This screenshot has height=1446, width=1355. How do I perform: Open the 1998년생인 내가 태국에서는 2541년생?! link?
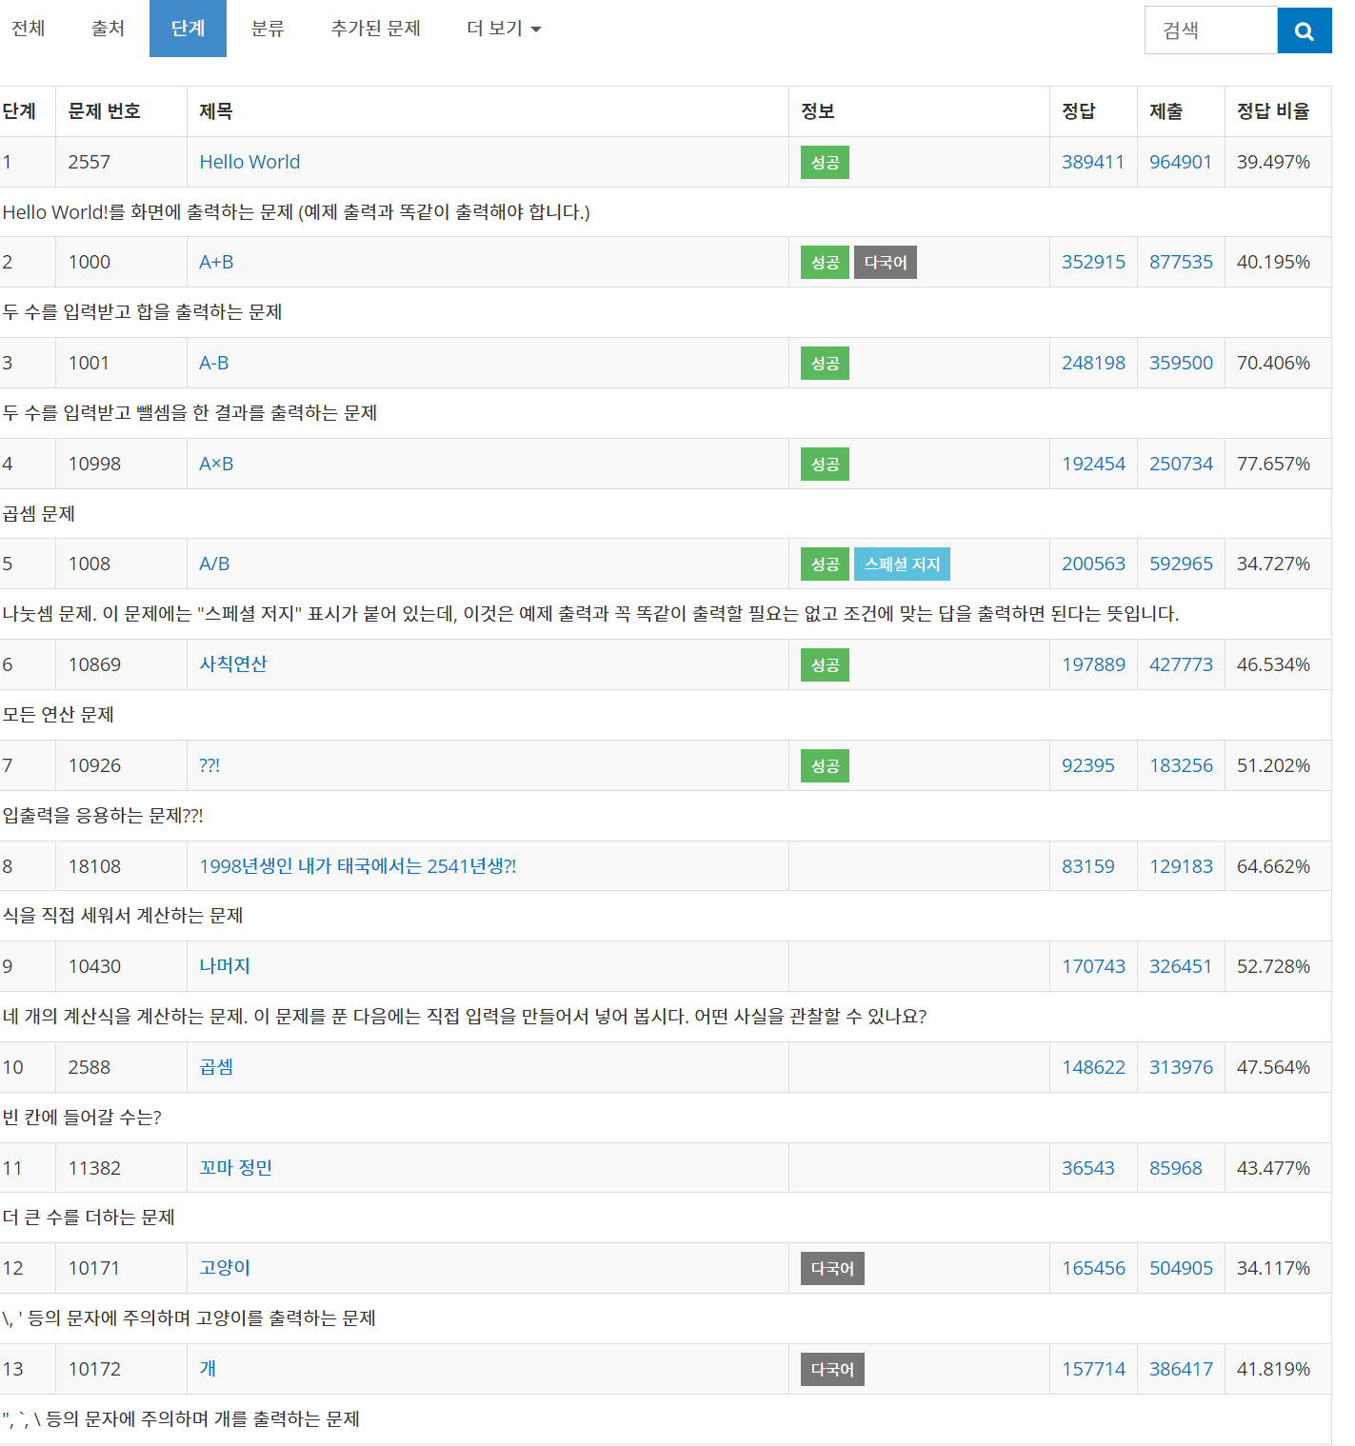click(x=358, y=866)
